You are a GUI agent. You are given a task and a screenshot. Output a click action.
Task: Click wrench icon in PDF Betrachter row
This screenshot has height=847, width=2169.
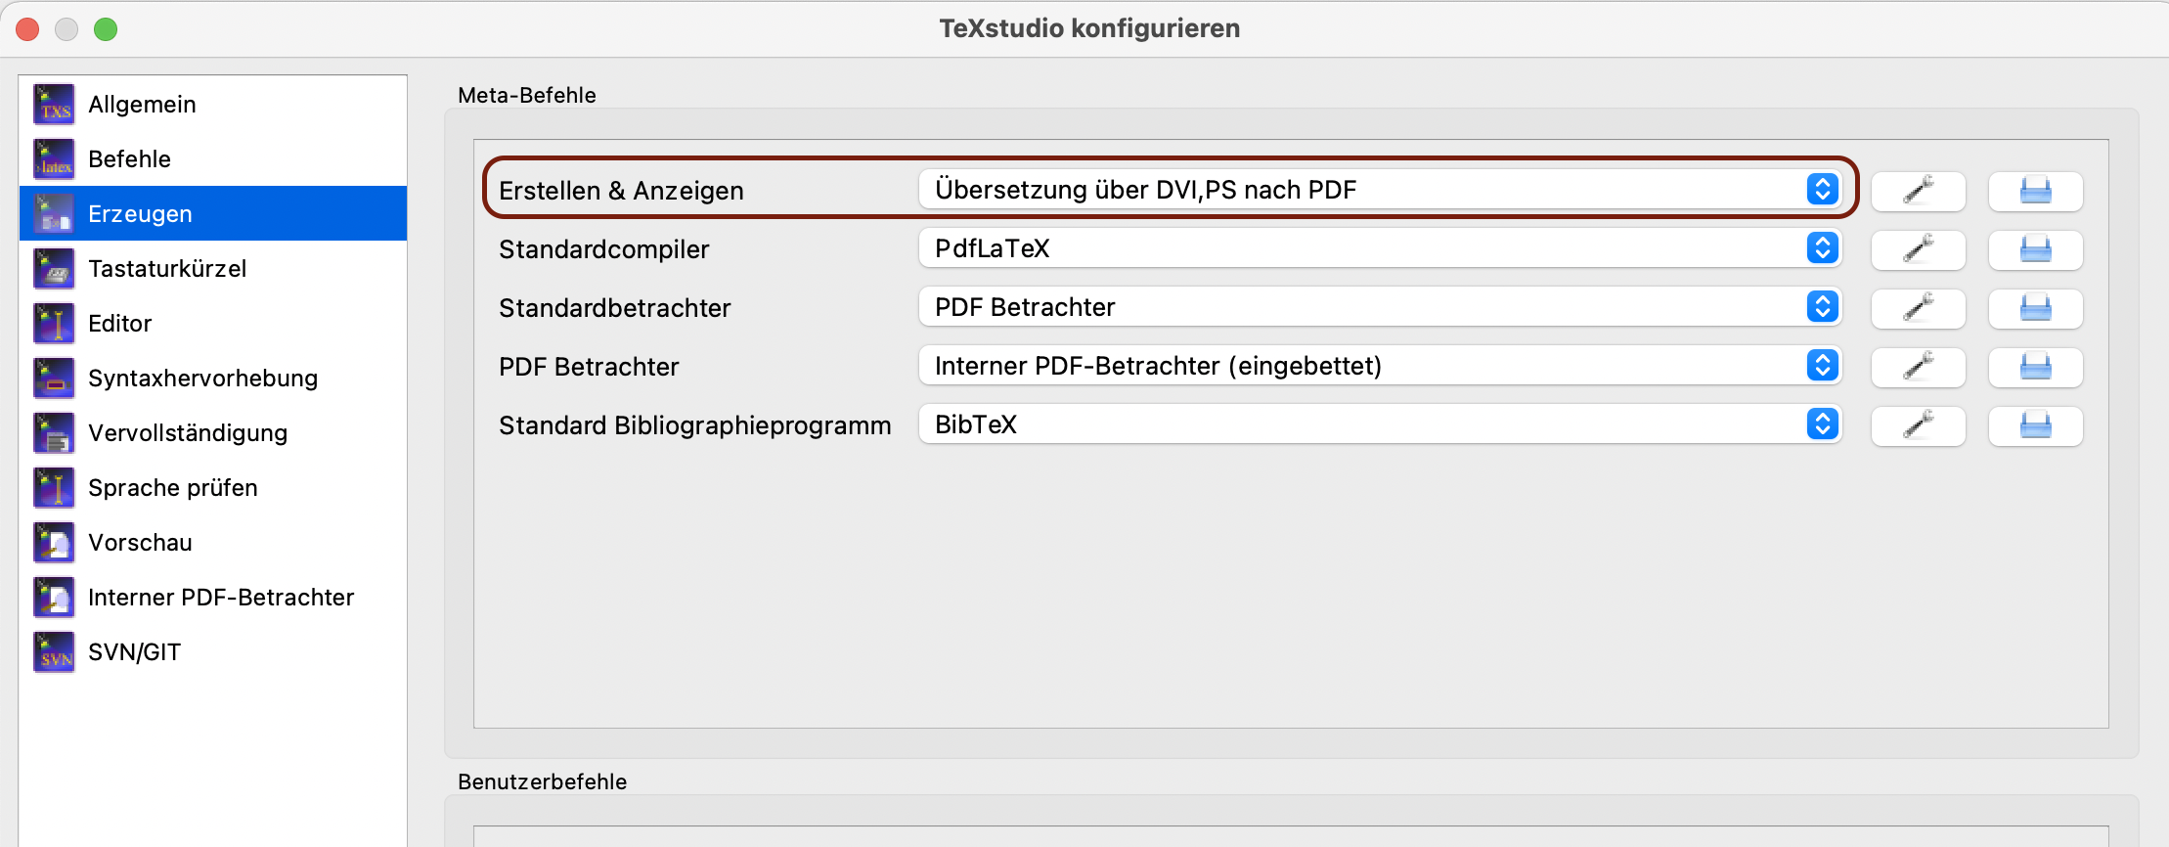pyautogui.click(x=1918, y=367)
